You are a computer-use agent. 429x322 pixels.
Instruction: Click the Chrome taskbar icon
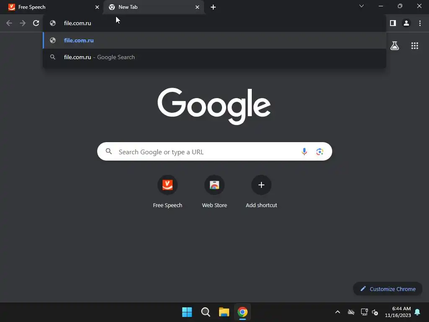243,312
